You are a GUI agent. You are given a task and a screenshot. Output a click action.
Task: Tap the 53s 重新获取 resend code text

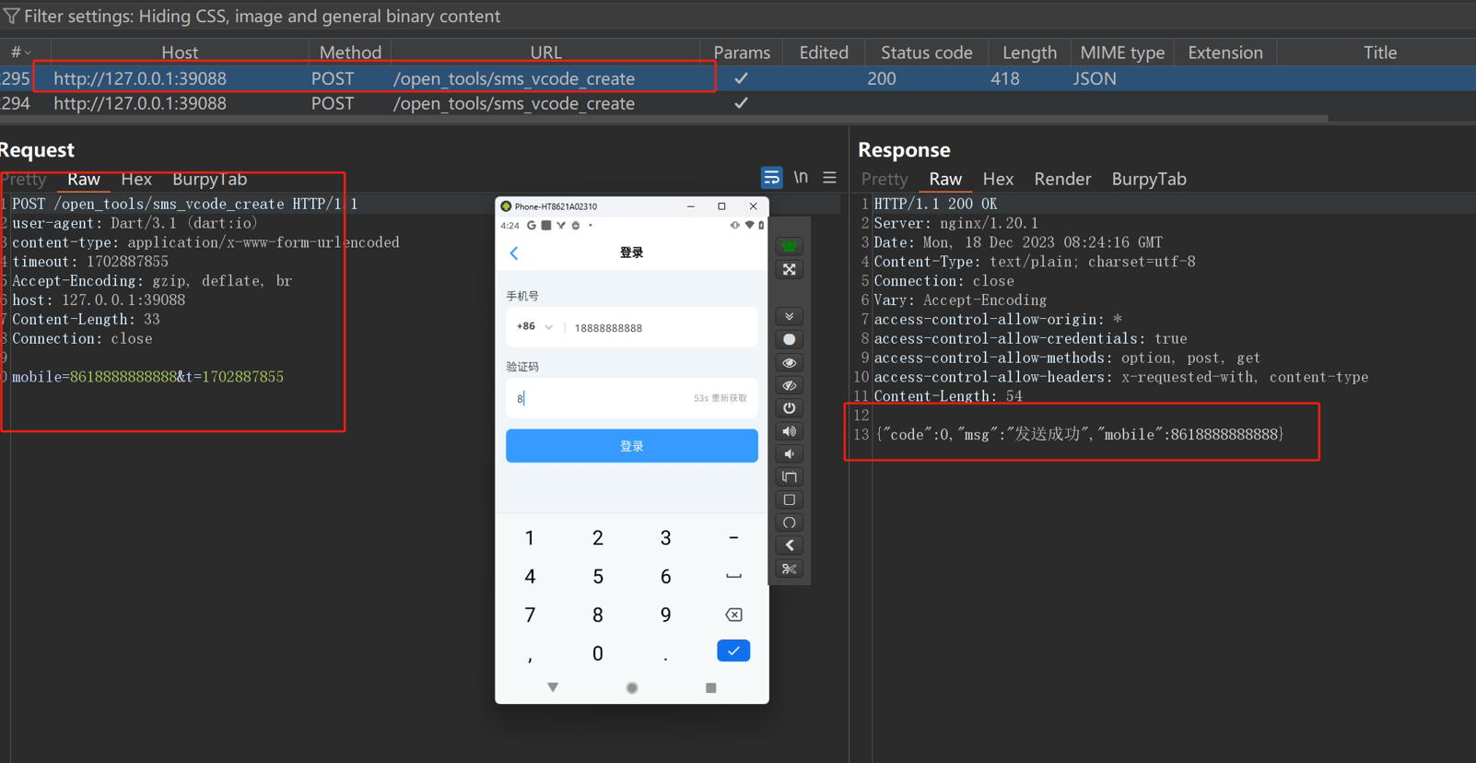(x=720, y=398)
